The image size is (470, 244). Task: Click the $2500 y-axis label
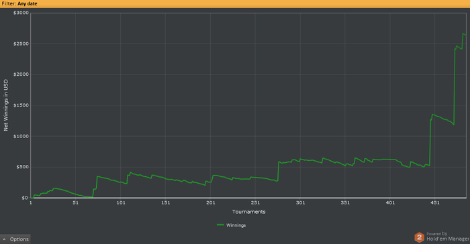pos(21,44)
